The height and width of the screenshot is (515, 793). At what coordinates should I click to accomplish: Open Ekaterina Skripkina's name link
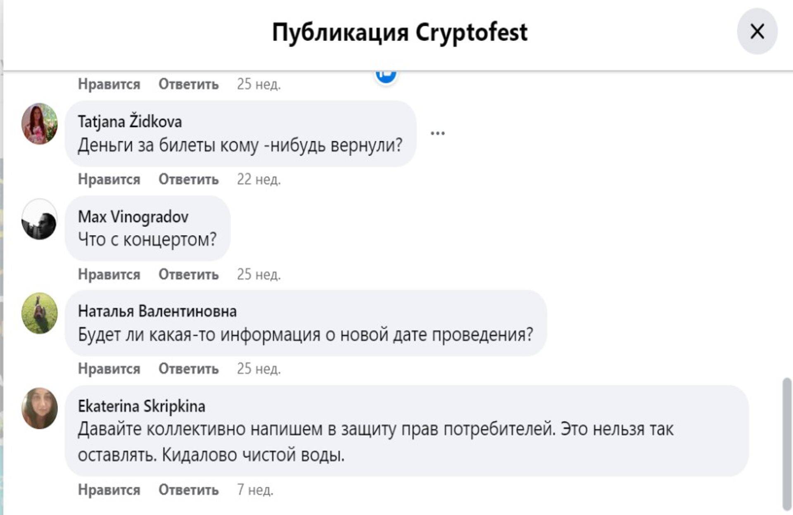[x=141, y=406]
